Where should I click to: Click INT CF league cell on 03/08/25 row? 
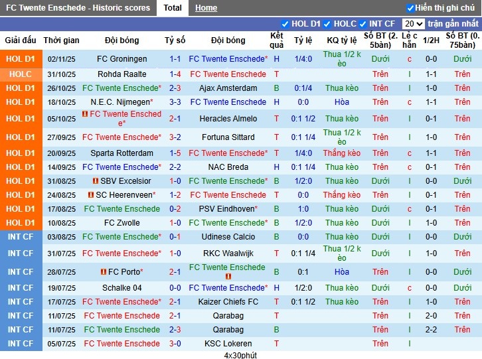(x=21, y=237)
